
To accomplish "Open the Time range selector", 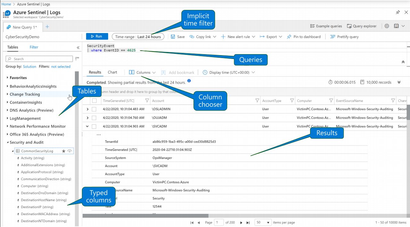I will click(138, 37).
